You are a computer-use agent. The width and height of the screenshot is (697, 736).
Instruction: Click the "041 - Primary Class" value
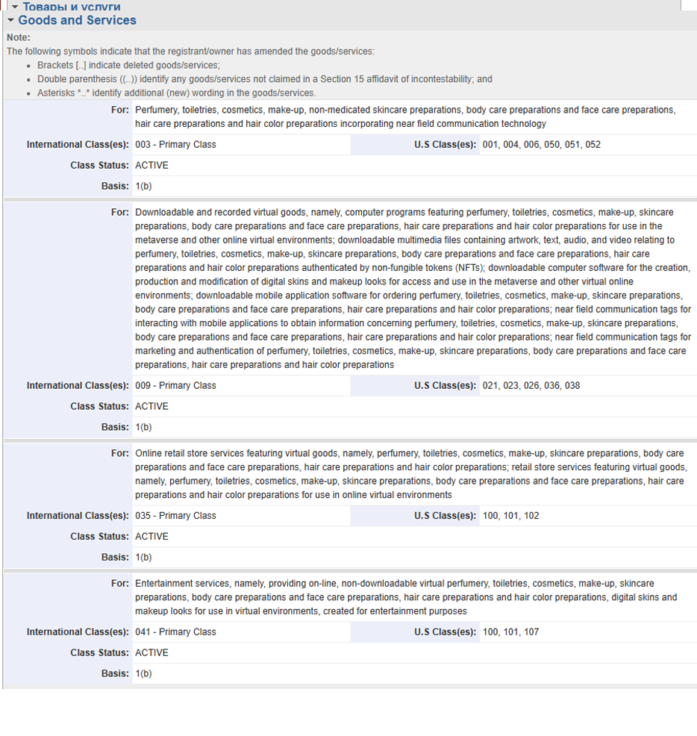point(175,631)
